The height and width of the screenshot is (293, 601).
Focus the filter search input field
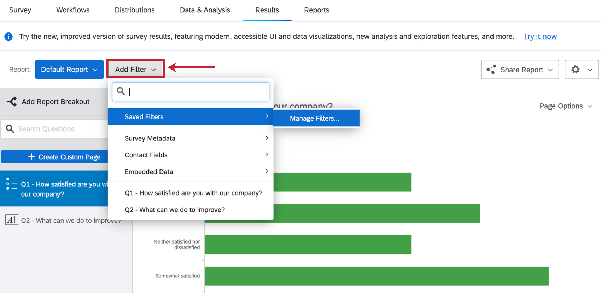(191, 92)
